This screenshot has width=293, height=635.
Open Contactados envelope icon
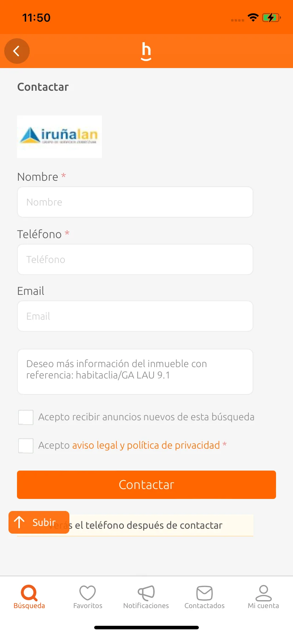205,597
